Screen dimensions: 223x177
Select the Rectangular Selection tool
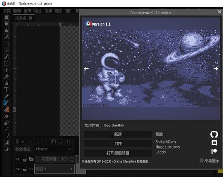6,17
